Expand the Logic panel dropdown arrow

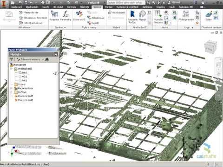pyautogui.click(x=192, y=27)
